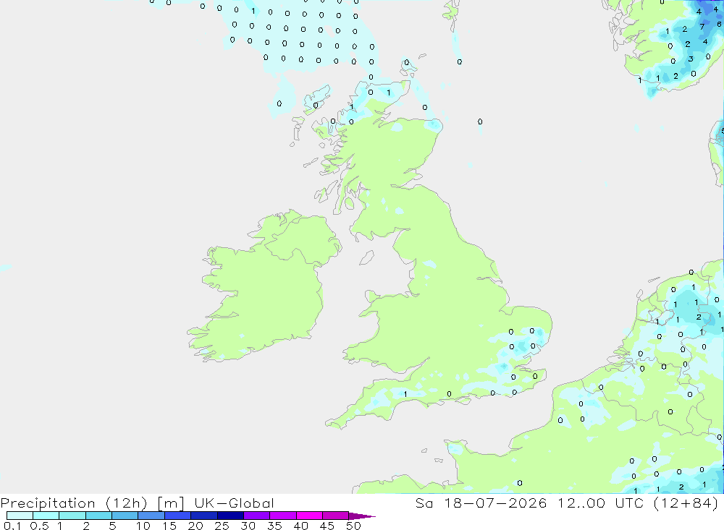
Task: Click the 'Precipitation (12h) [m] UK-Global' title
Action: pyautogui.click(x=138, y=503)
